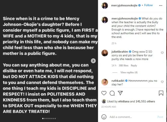Like julietibrahim's comment with its heart

162,53
